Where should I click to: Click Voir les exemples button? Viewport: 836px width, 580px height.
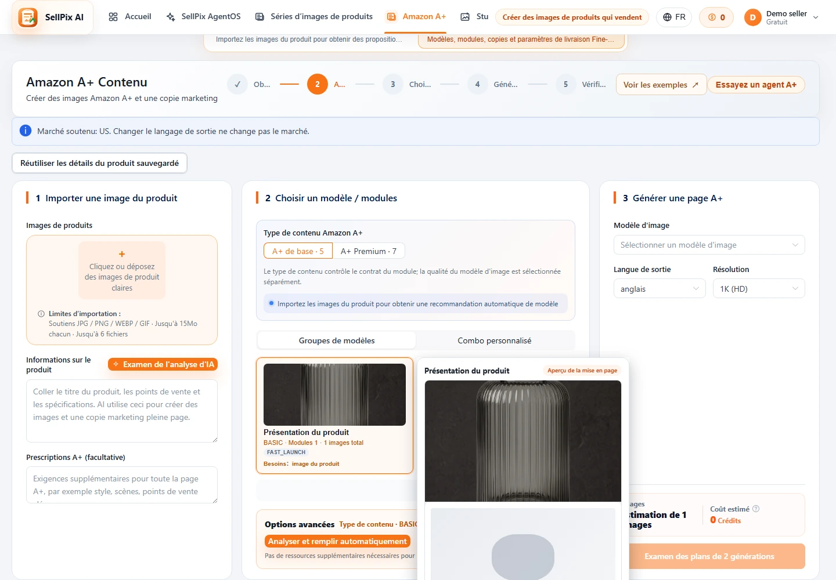coord(661,85)
